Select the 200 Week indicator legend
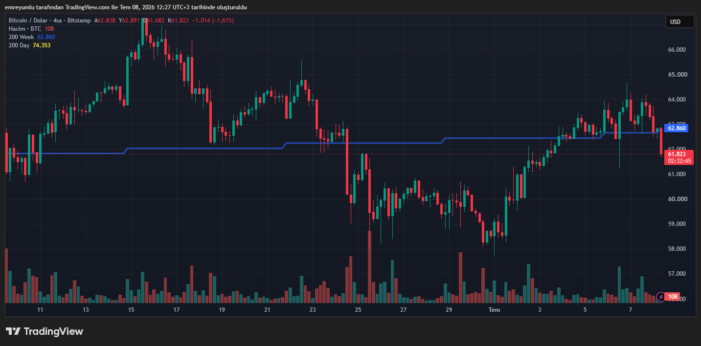This screenshot has height=346, width=701. tap(32, 37)
